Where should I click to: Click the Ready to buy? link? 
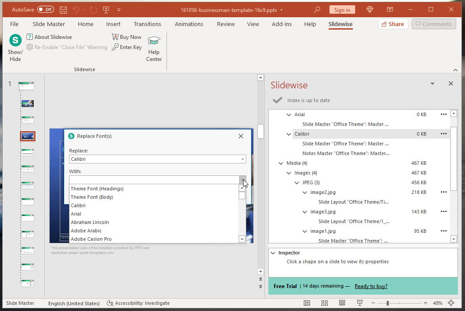[371, 286]
